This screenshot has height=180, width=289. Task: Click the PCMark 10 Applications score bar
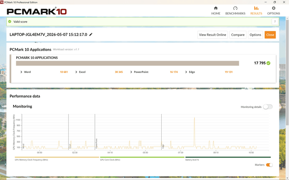pos(127,63)
